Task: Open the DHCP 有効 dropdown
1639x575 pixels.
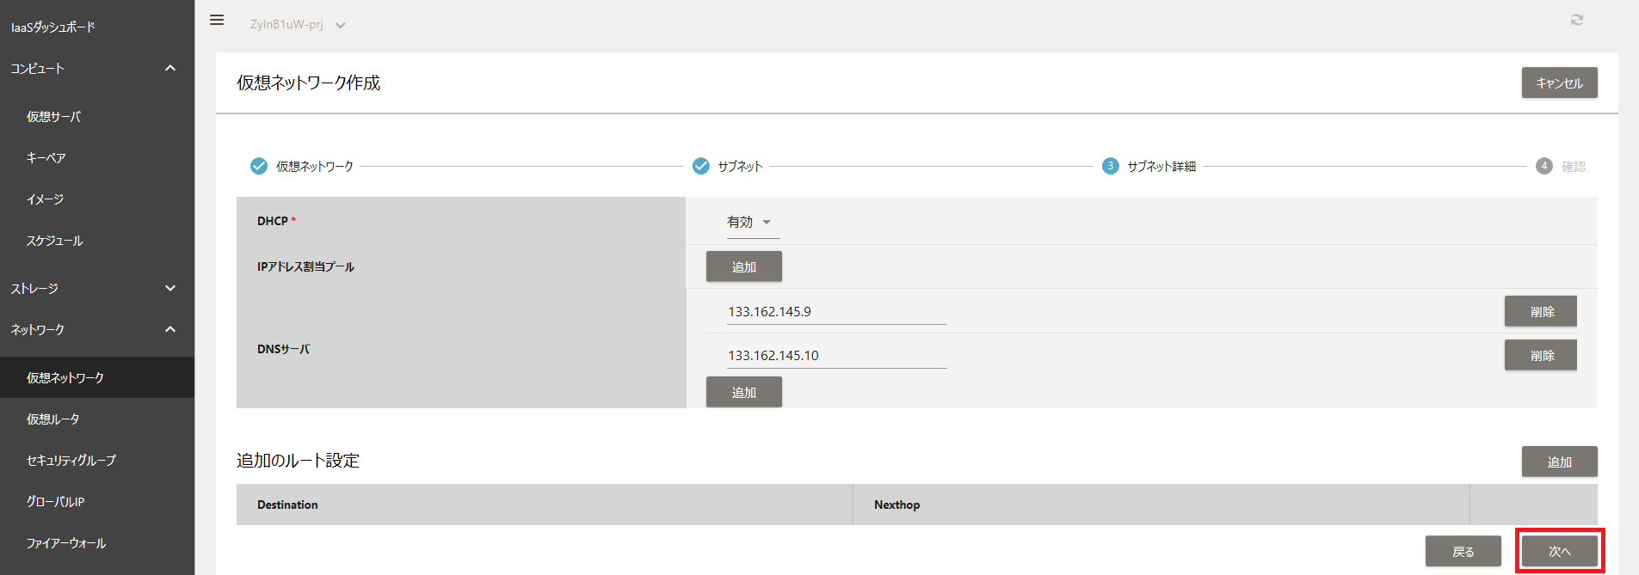Action: [753, 222]
